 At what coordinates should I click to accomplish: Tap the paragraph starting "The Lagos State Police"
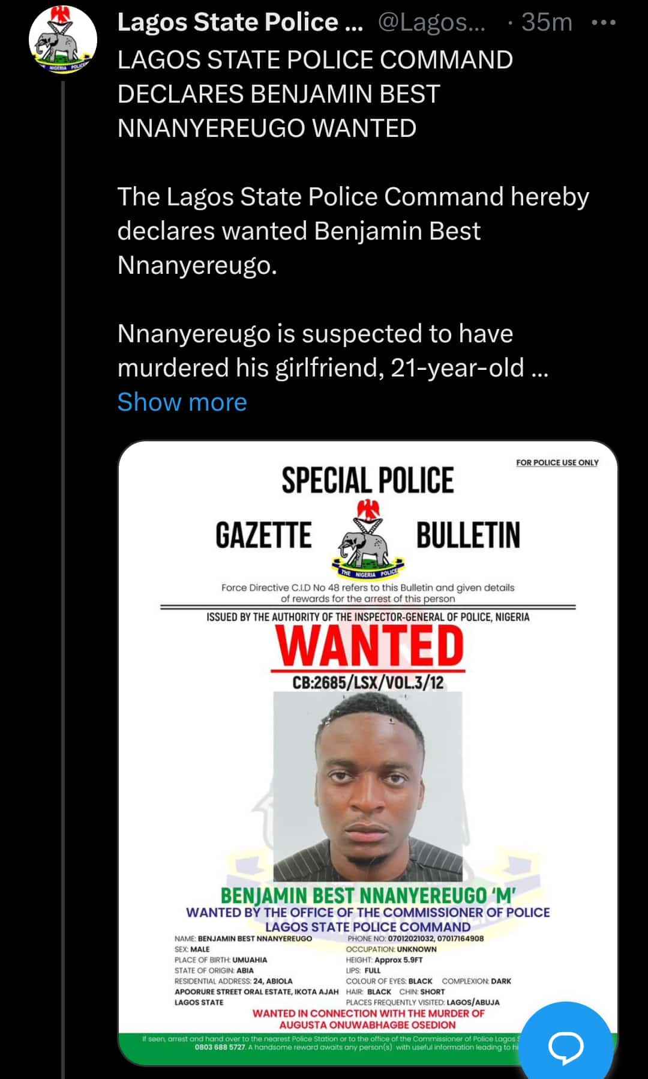pos(353,231)
